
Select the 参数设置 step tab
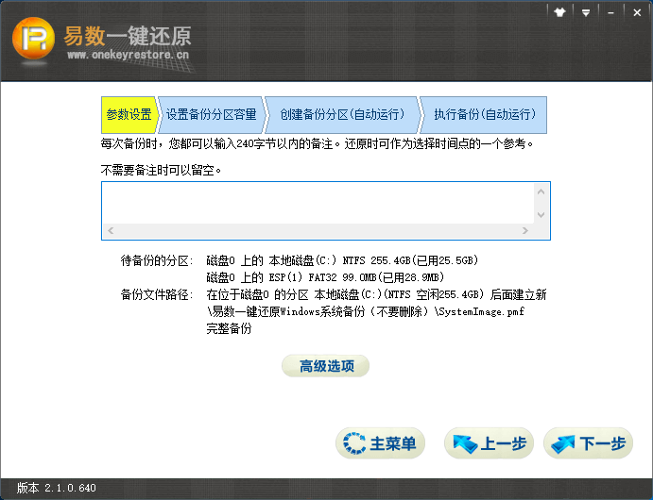click(x=129, y=115)
